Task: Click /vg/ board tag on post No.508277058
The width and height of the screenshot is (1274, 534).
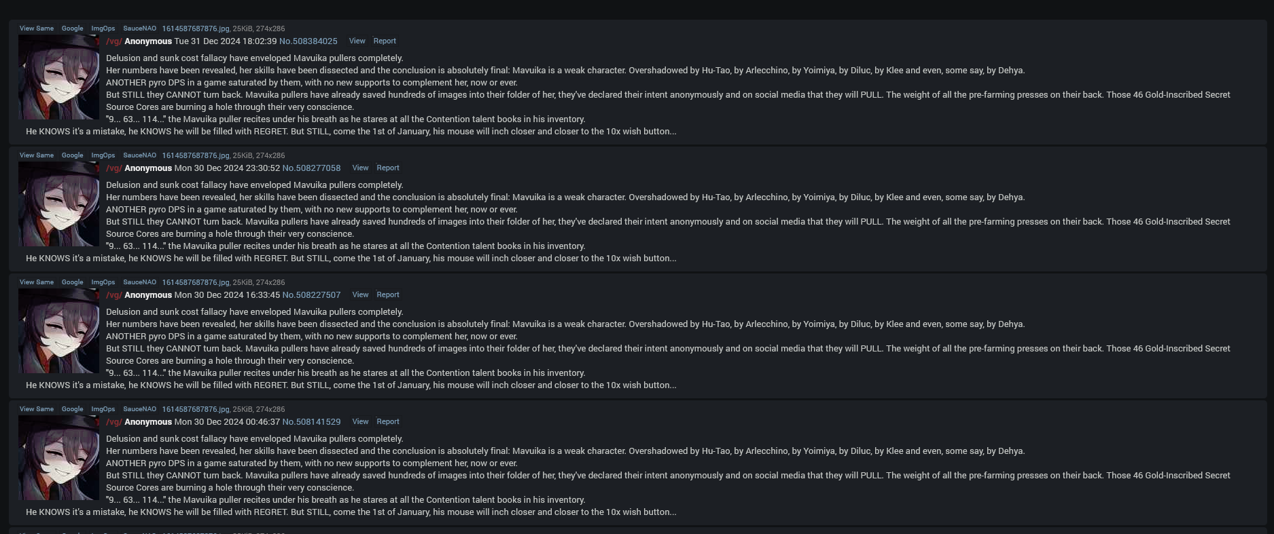Action: 114,168
